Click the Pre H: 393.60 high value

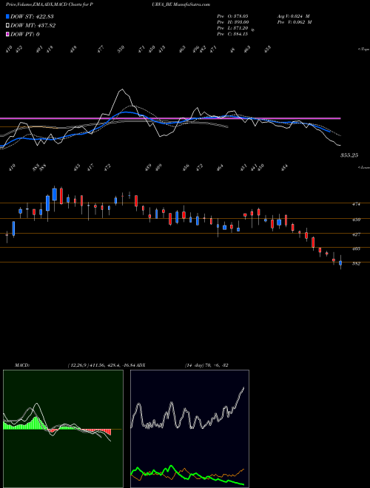click(x=232, y=22)
